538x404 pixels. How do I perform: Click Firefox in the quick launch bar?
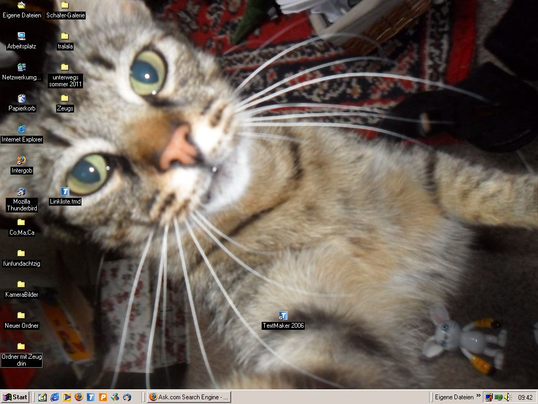(x=79, y=397)
